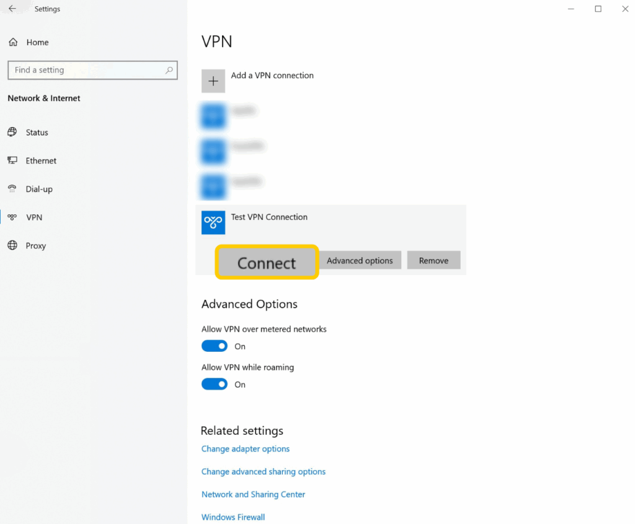
Task: Remove the Test VPN Connection
Action: [x=433, y=261]
